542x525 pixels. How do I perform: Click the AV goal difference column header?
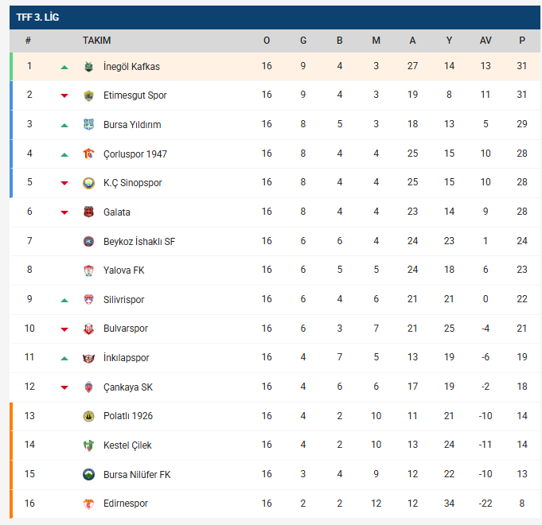(x=485, y=41)
